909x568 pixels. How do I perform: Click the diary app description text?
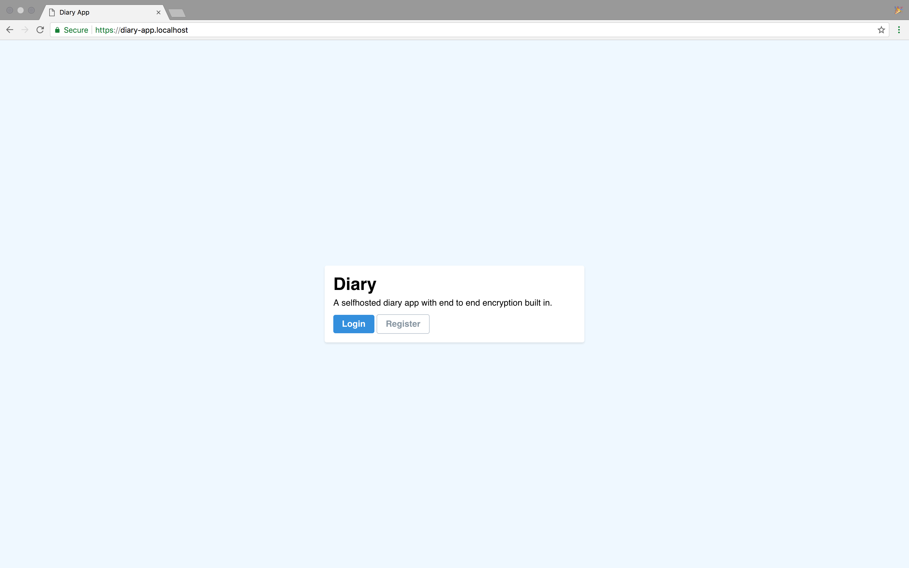click(x=442, y=302)
